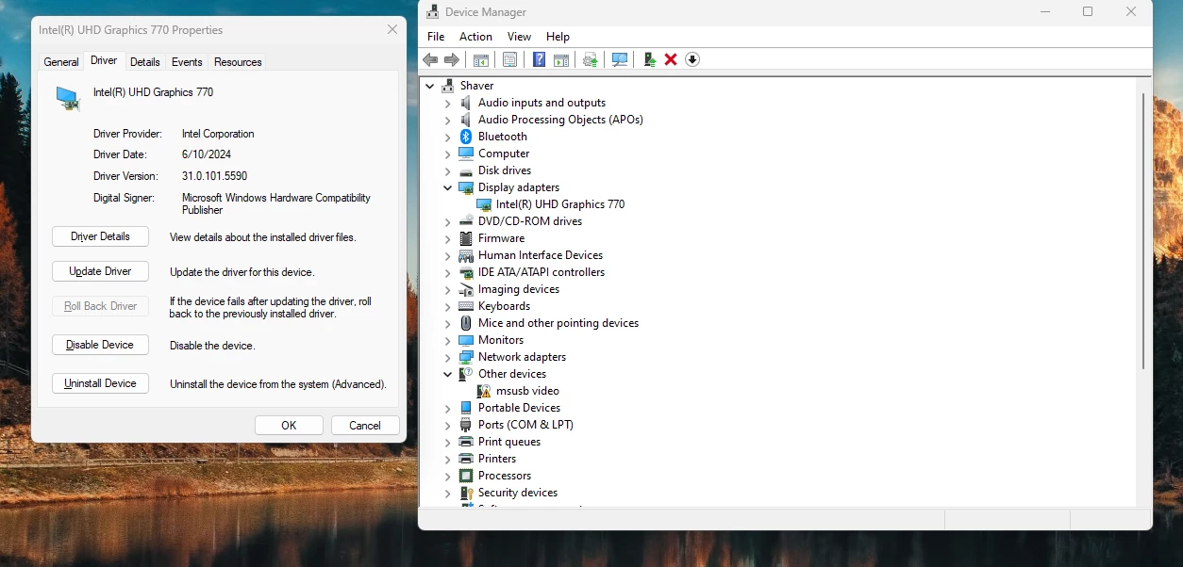Click the Intel Corporation provider text
The height and width of the screenshot is (567, 1183).
[x=218, y=134]
